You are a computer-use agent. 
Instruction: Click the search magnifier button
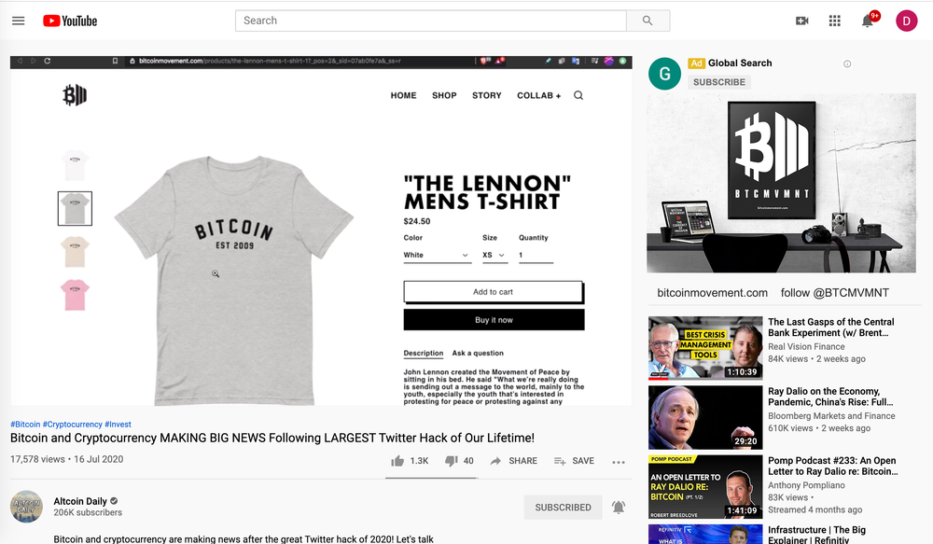tap(648, 21)
